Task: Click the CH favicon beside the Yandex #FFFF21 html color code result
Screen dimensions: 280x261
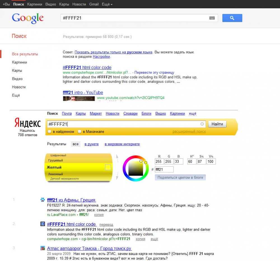Action: [43, 224]
